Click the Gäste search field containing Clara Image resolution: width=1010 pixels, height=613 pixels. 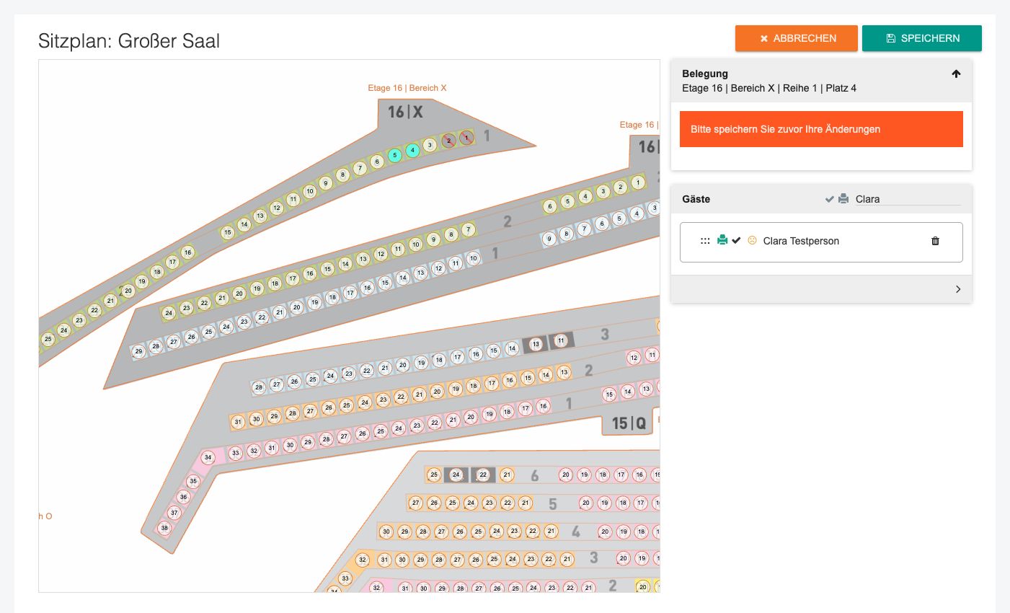[908, 199]
